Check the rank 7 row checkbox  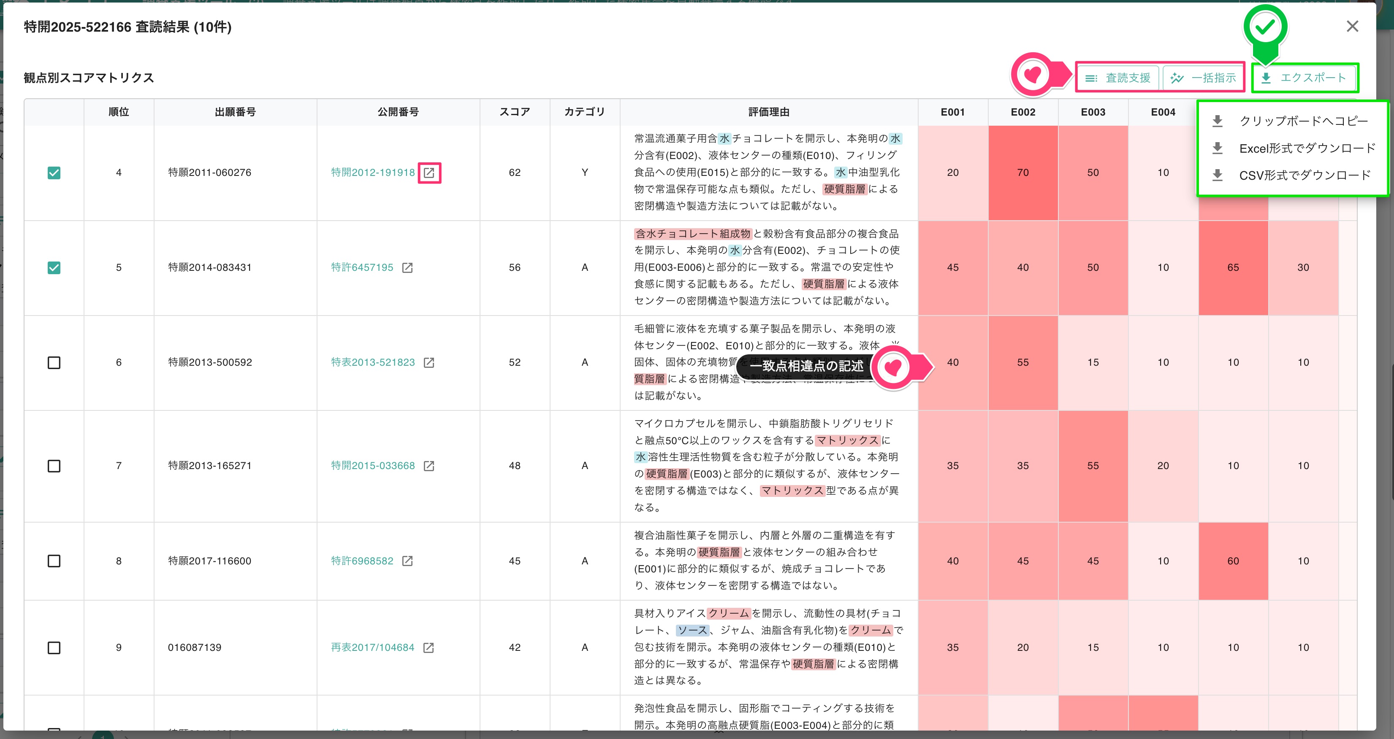click(54, 466)
